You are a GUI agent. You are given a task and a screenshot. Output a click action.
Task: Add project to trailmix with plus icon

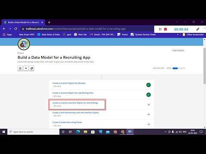26,68
